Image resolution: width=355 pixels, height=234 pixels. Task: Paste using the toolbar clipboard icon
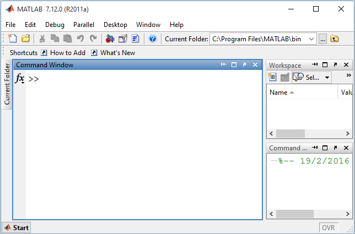coord(67,39)
